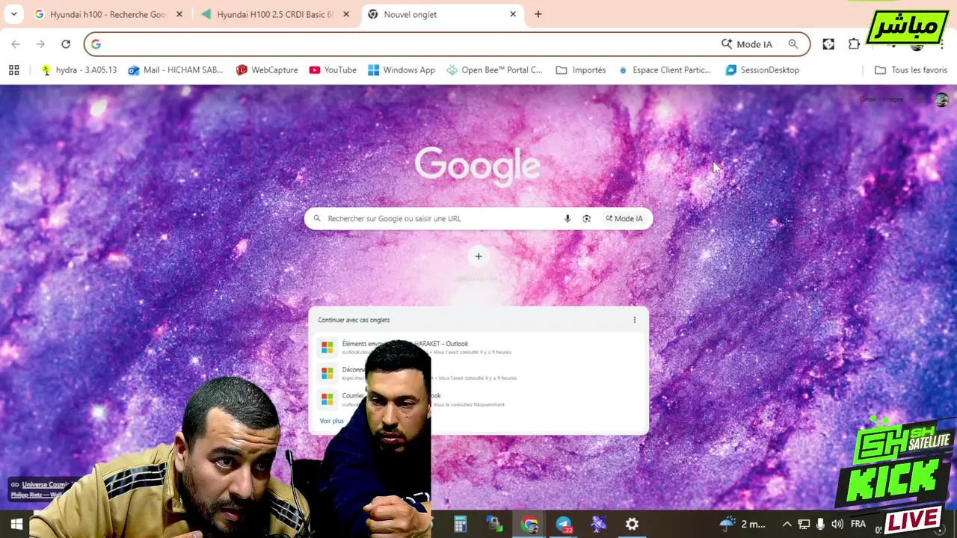Image resolution: width=957 pixels, height=538 pixels.
Task: Open the SessionDesktop bookmark
Action: pyautogui.click(x=763, y=70)
